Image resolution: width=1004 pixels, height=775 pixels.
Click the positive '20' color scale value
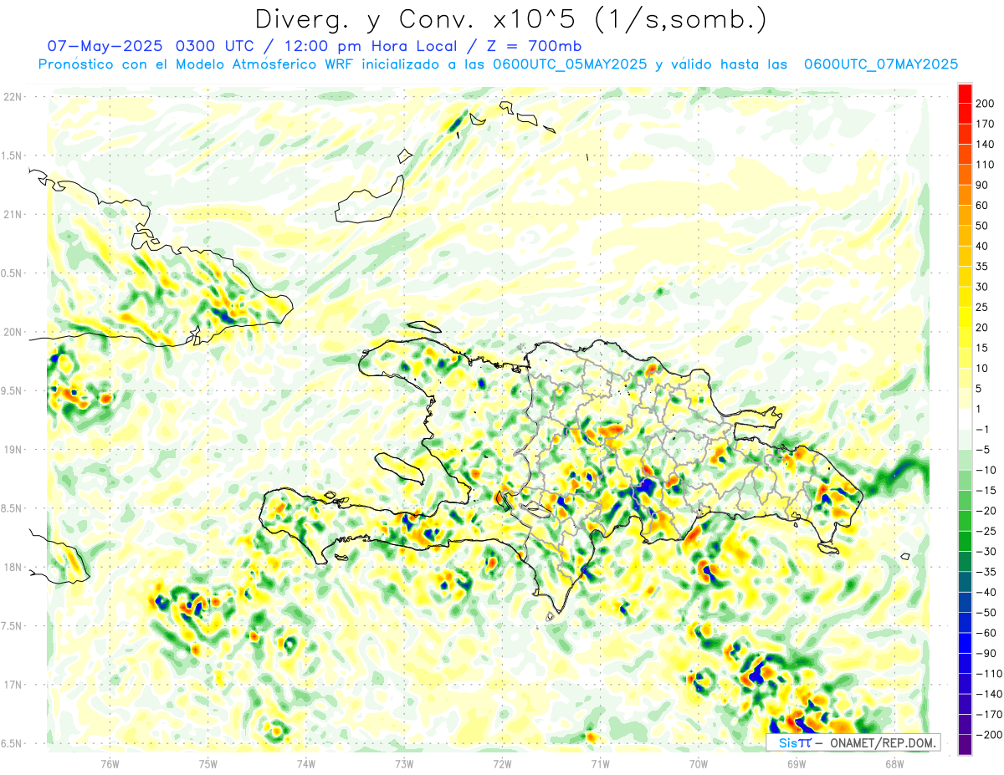click(982, 328)
